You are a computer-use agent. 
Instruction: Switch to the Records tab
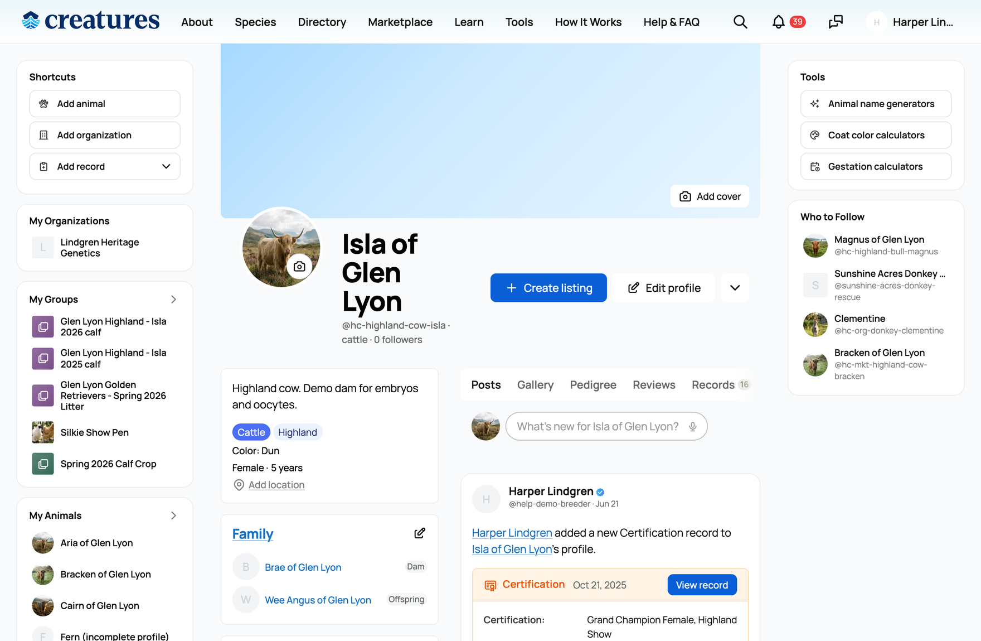pos(721,385)
